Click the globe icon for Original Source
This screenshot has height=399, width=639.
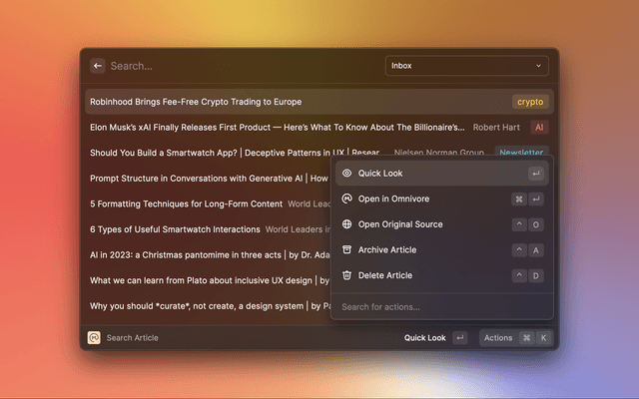pos(346,224)
